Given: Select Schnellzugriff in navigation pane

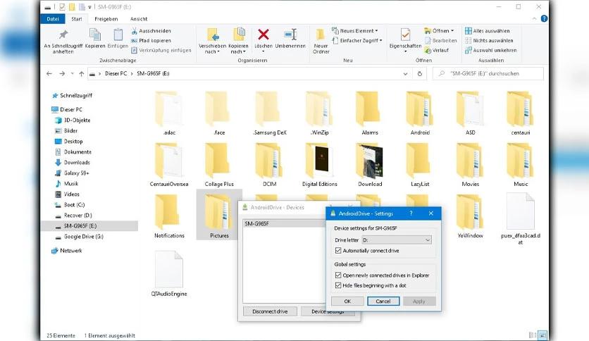Looking at the screenshot, I should [x=76, y=95].
